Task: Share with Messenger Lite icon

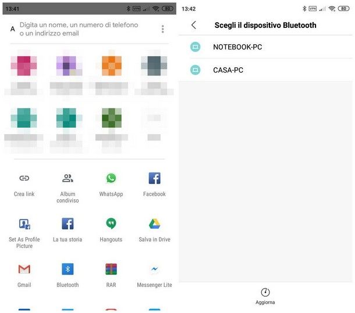Action: pos(155,269)
